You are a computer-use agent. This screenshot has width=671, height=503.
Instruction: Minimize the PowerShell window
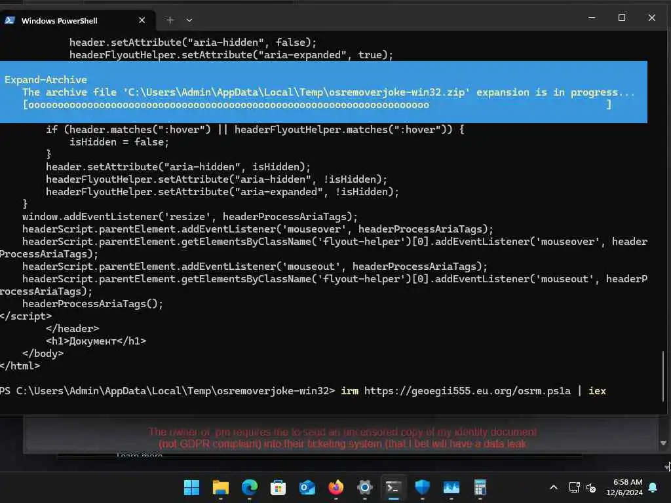[x=592, y=18]
